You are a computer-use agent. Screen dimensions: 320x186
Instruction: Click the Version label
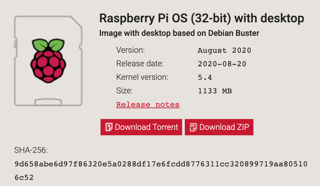pyautogui.click(x=130, y=50)
